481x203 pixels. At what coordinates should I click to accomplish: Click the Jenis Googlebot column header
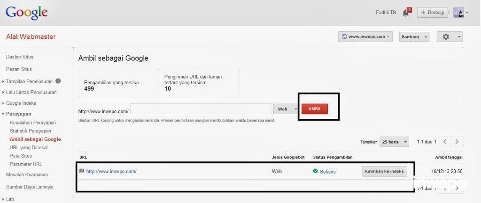pyautogui.click(x=288, y=157)
